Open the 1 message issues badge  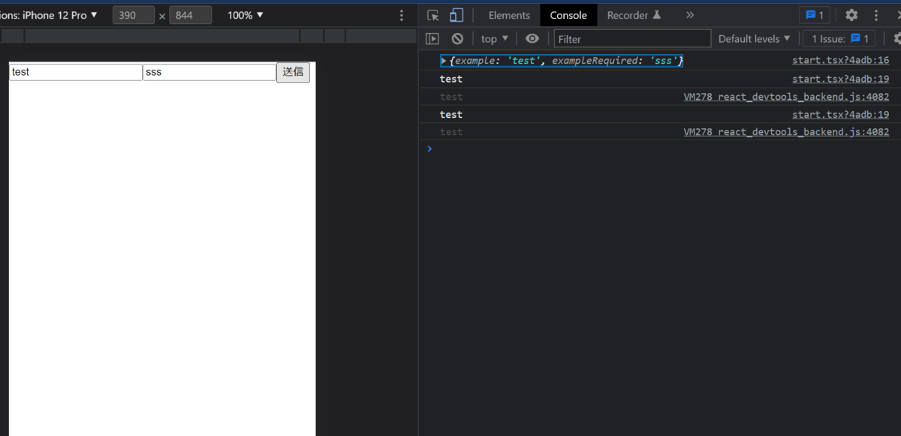click(815, 15)
